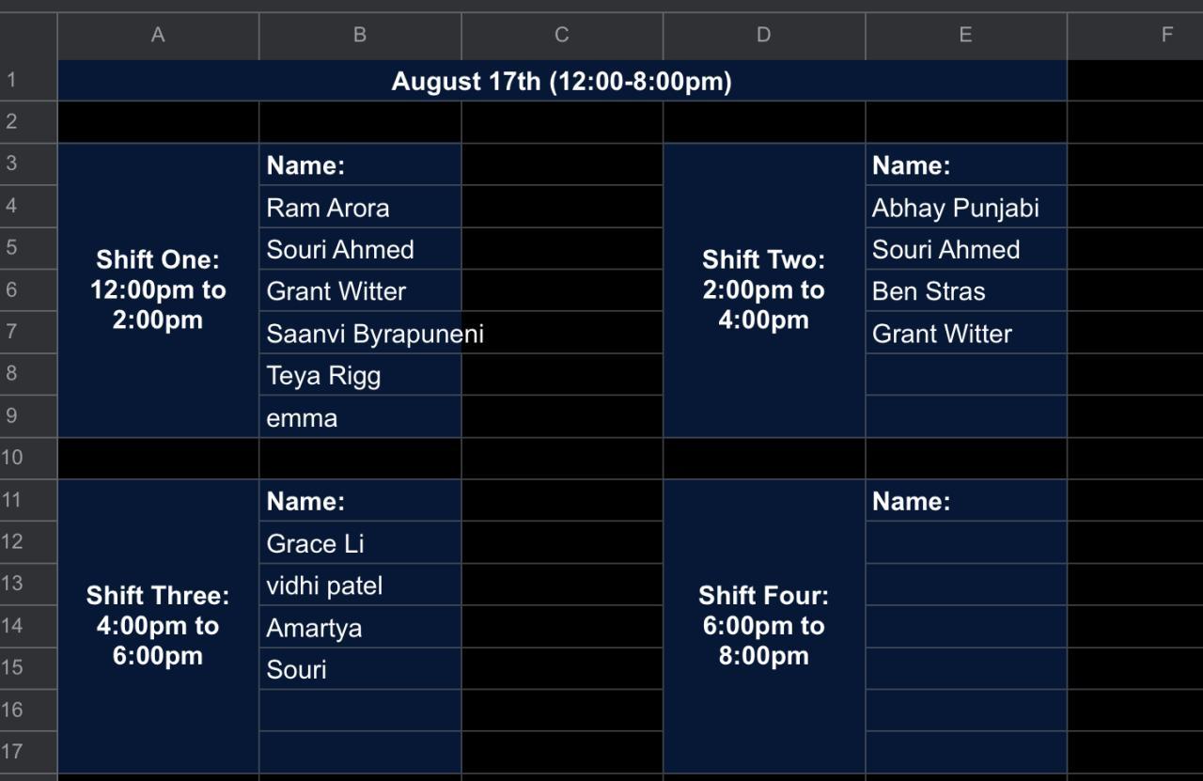This screenshot has height=781, width=1203.
Task: Select the Shift Four time cell
Action: 763,626
